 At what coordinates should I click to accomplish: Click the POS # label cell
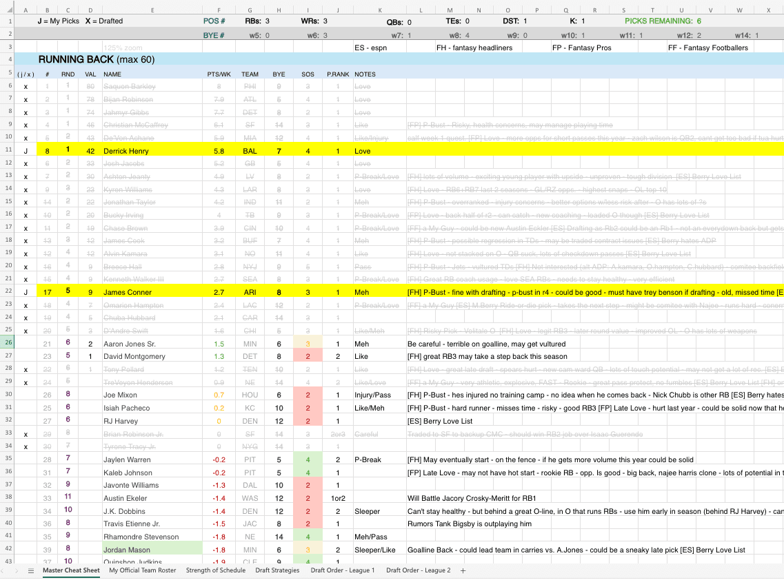pyautogui.click(x=214, y=21)
